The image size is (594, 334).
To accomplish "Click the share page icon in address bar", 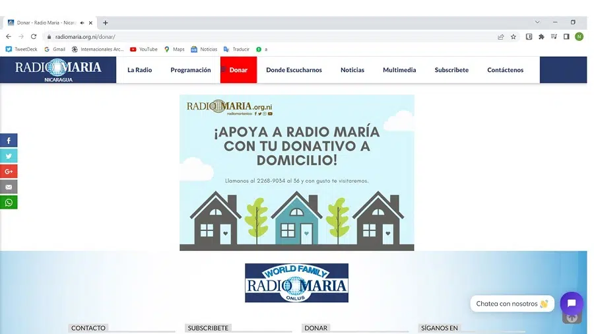I will (x=501, y=37).
